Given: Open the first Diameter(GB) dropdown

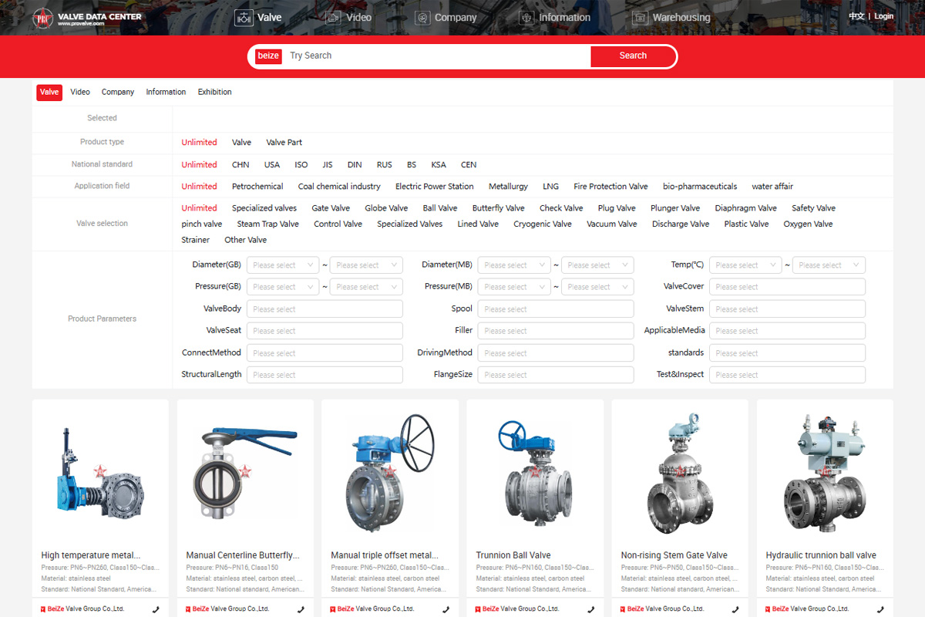Looking at the screenshot, I should click(283, 265).
